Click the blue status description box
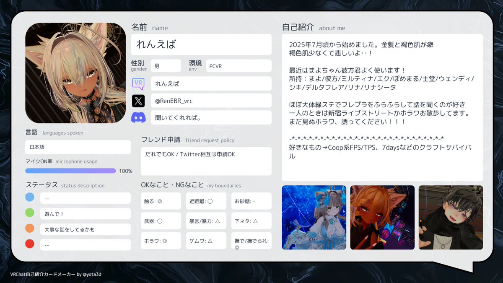 (86, 198)
